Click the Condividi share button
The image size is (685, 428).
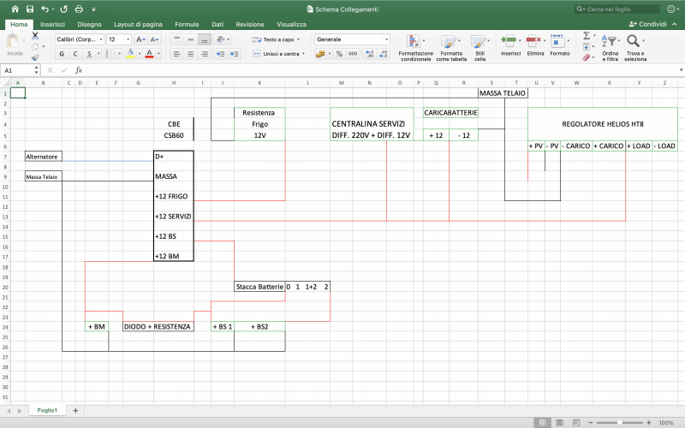[x=652, y=25]
